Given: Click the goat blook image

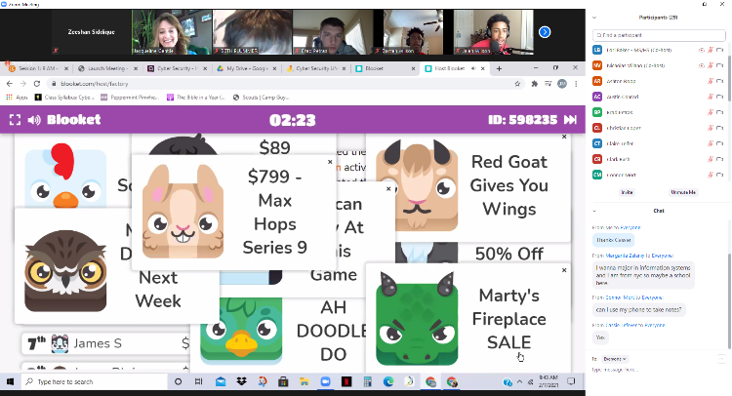Looking at the screenshot, I should (417, 185).
